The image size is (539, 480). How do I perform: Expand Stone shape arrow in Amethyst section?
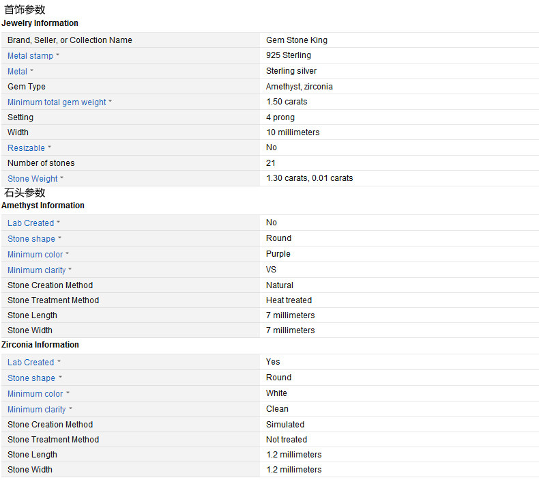pyautogui.click(x=59, y=238)
